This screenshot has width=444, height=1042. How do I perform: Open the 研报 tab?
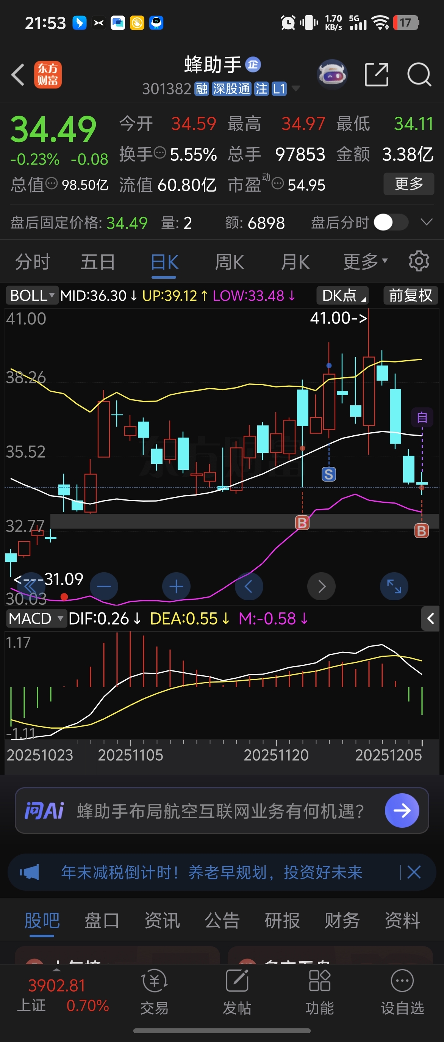click(x=282, y=920)
